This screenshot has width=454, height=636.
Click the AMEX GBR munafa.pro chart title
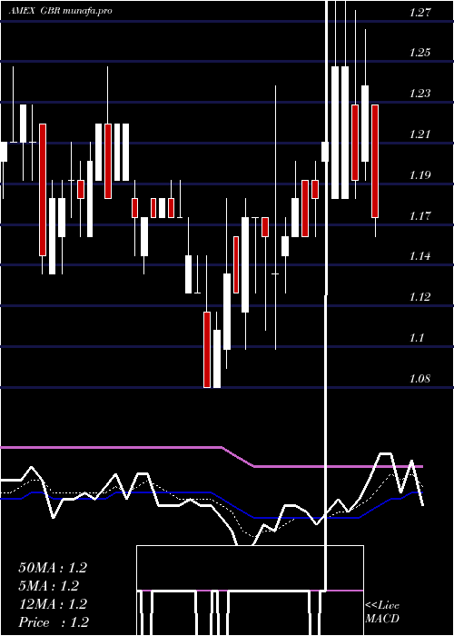(x=61, y=11)
